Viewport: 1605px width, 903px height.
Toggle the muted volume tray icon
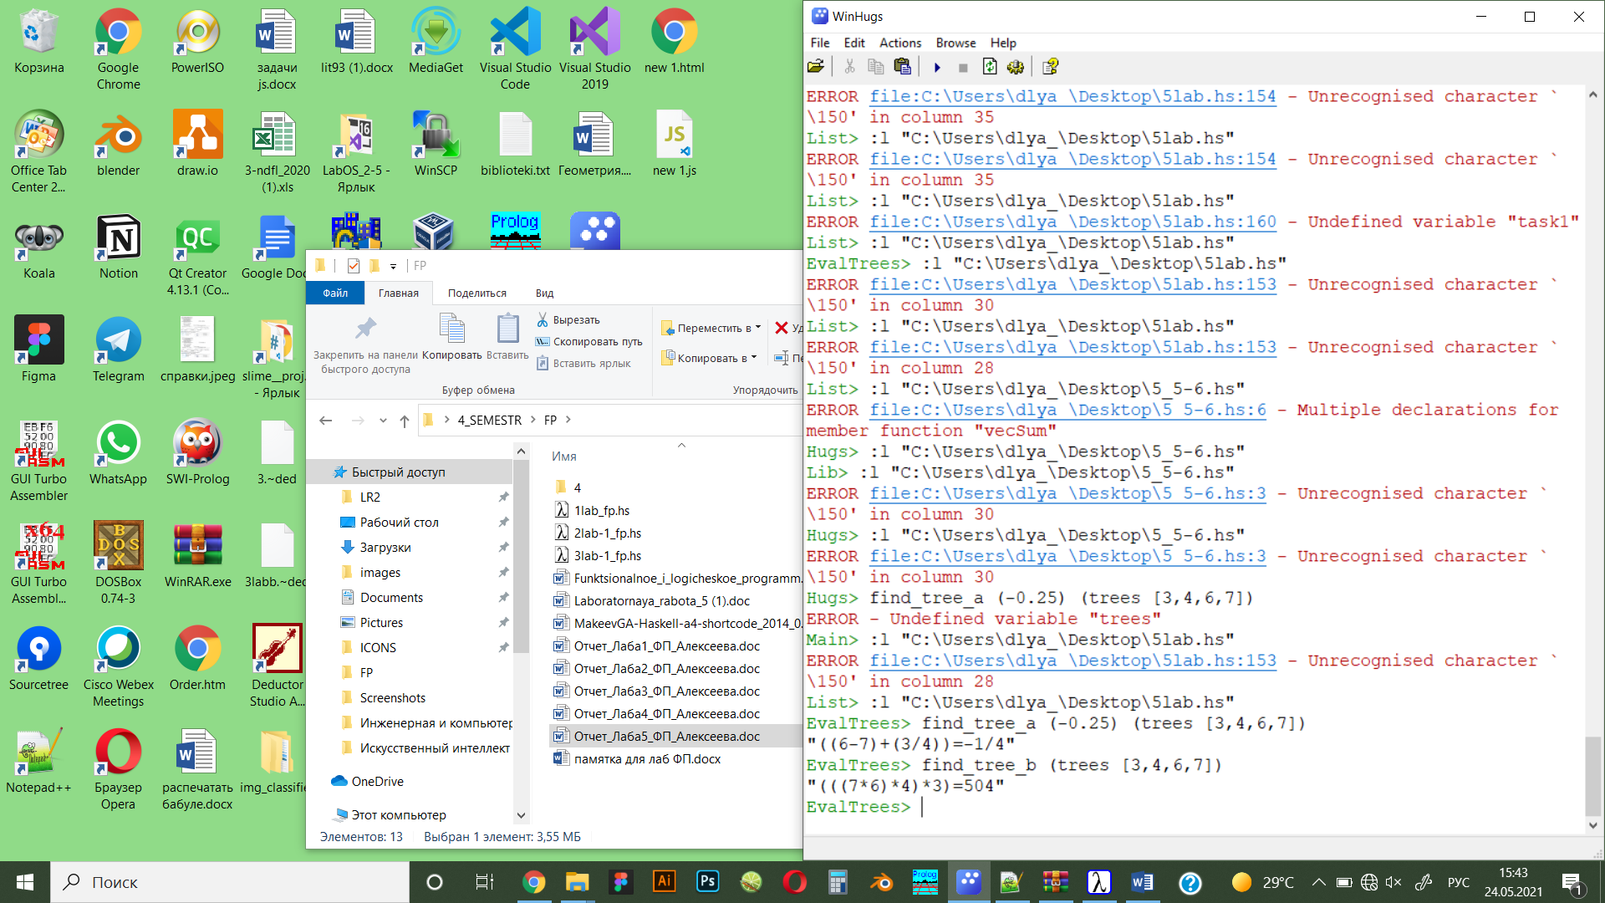(1393, 882)
